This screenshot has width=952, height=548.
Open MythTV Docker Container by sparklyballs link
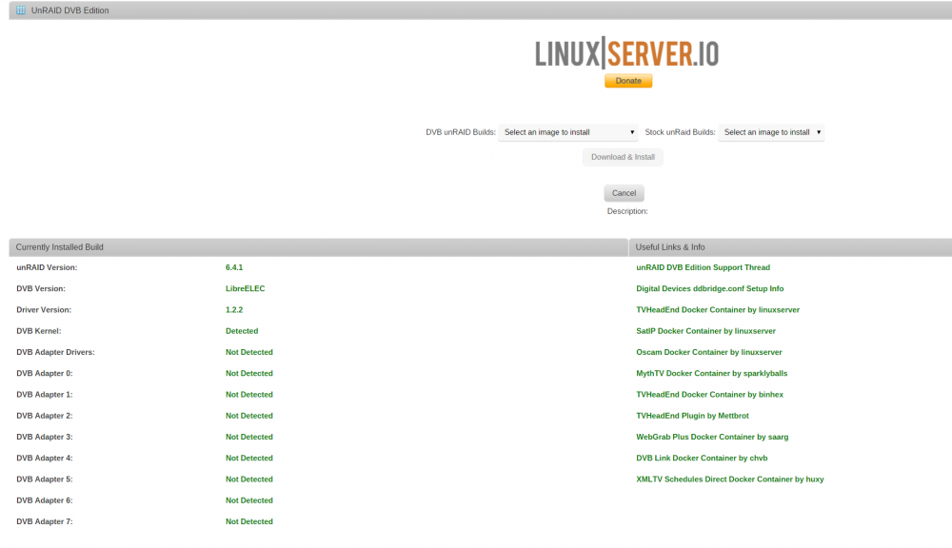coord(711,374)
